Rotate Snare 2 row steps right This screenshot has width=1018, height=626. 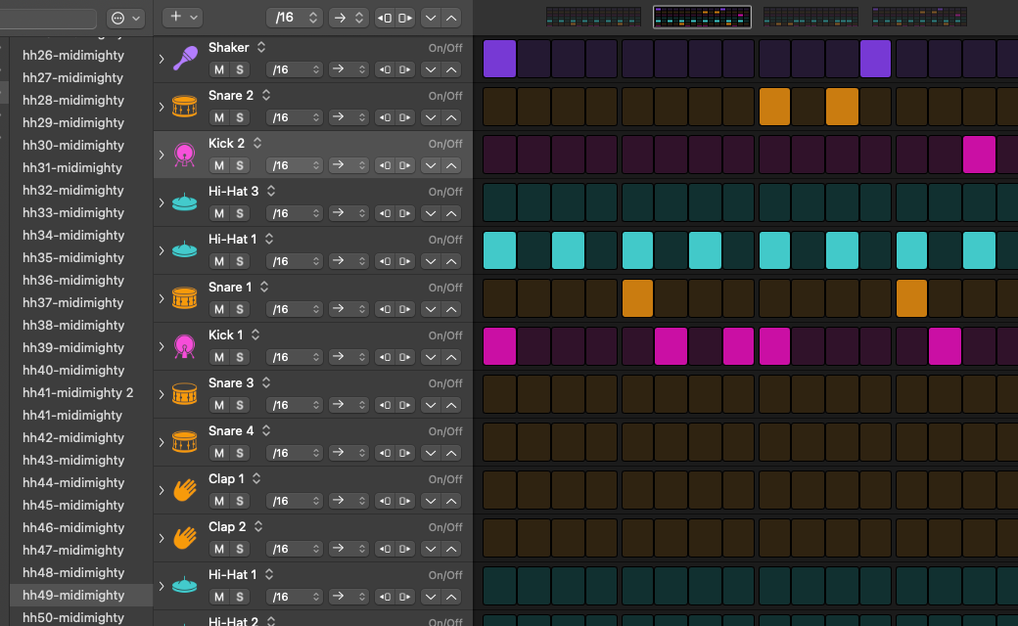(405, 117)
